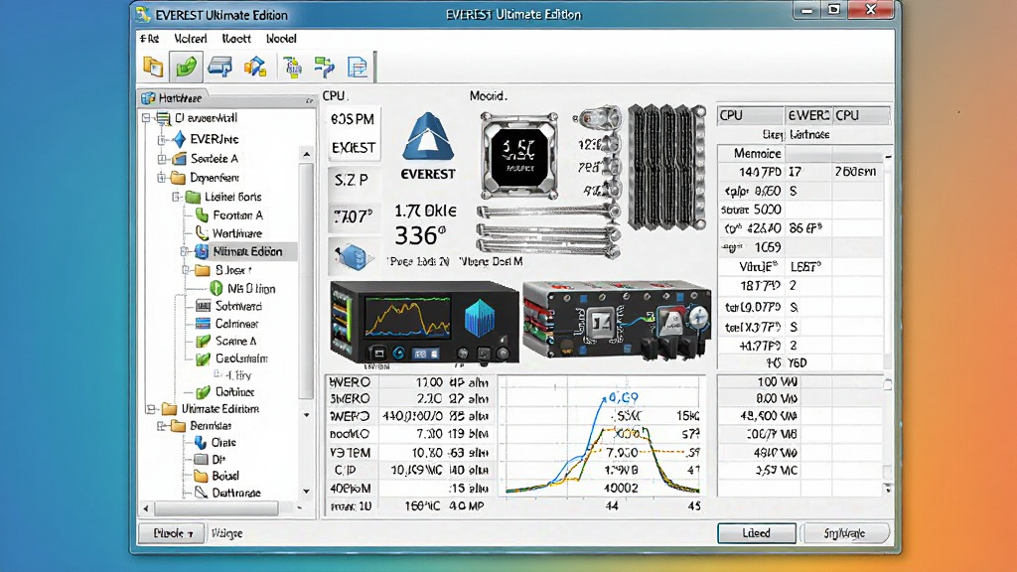
Task: Click the Srgltdrate button
Action: [844, 533]
